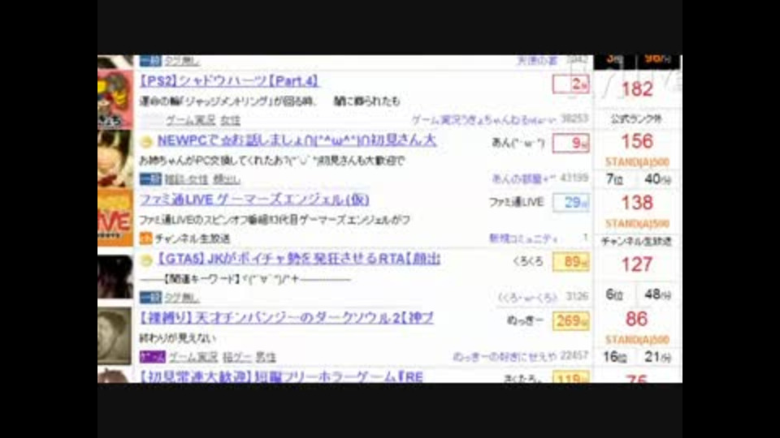Click the 2分 elapsed time badge
The width and height of the screenshot is (780, 438).
click(571, 84)
